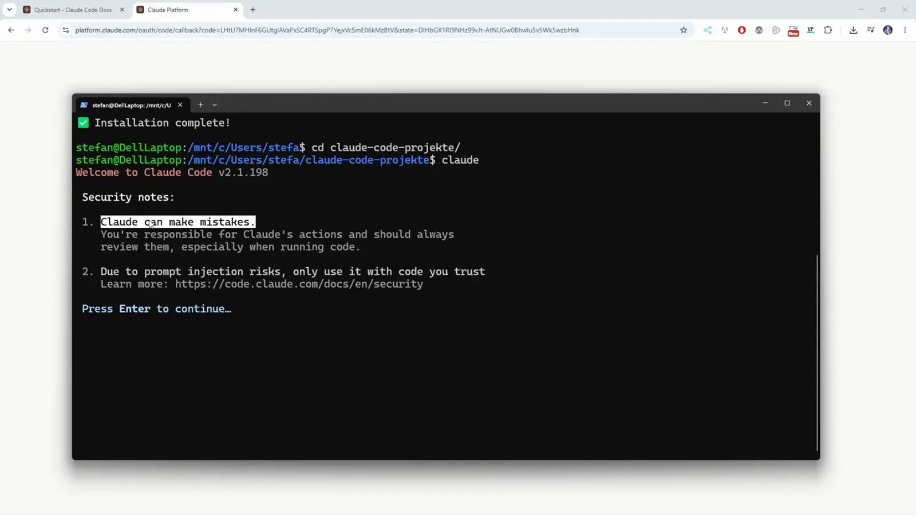Select the Claude Platform browser tab

point(187,10)
